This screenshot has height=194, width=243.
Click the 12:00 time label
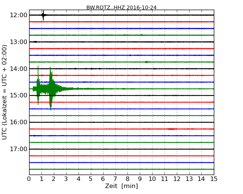18,15
